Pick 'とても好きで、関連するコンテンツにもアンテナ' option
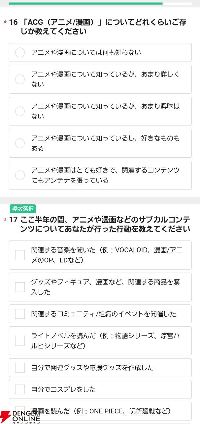This screenshot has width=200, height=424. [x=100, y=175]
